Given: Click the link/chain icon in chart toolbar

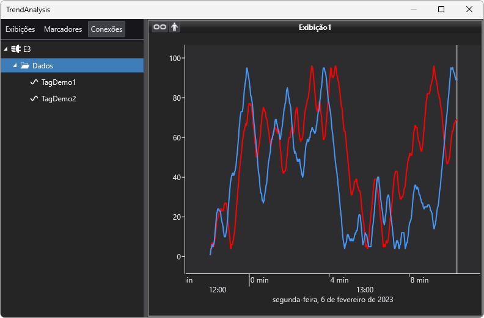Looking at the screenshot, I should 159,27.
